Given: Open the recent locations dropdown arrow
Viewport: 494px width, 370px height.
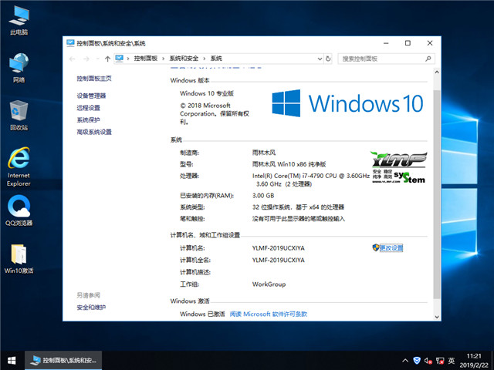Looking at the screenshot, I should click(97, 59).
